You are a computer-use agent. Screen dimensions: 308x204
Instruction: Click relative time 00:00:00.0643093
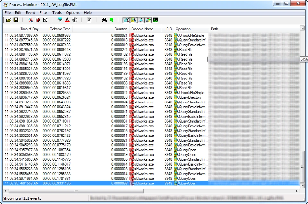(x=56, y=102)
